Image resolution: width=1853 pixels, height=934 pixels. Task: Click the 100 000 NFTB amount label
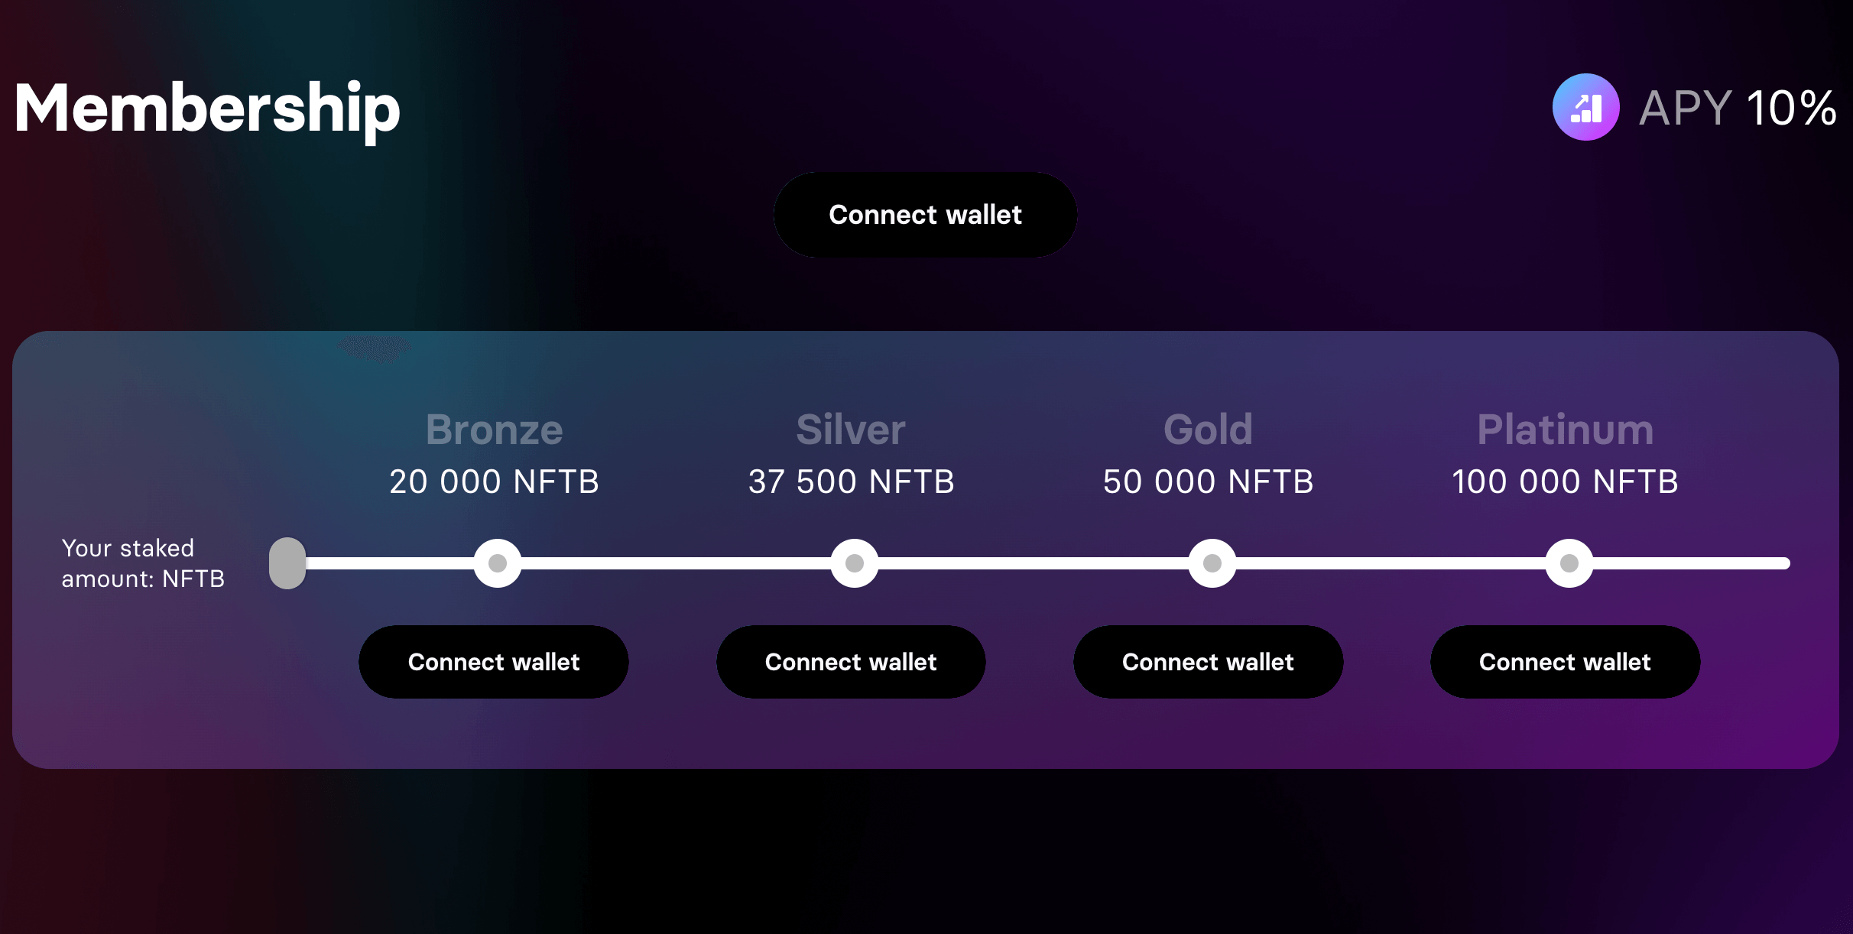pos(1566,482)
